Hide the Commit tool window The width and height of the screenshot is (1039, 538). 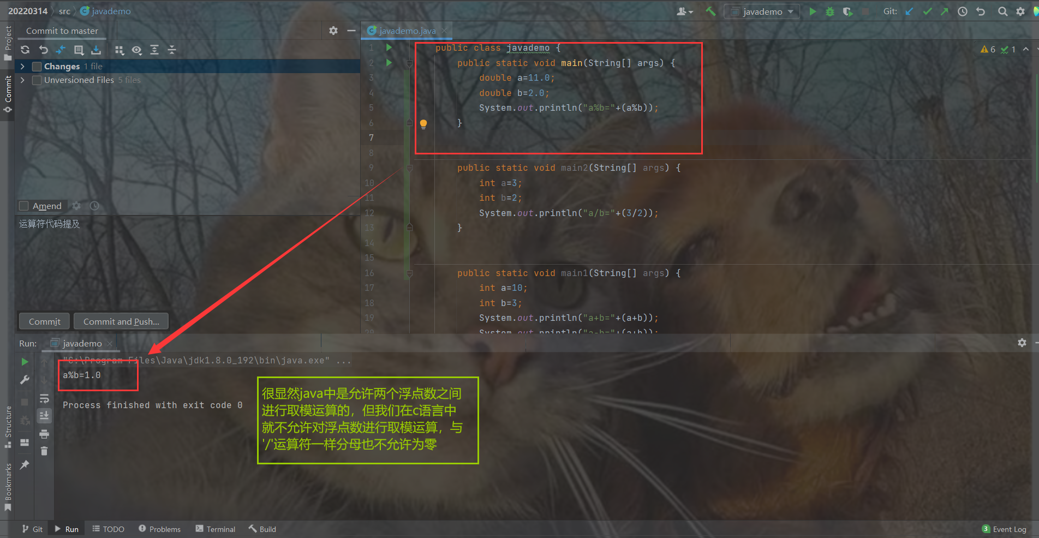(x=351, y=31)
